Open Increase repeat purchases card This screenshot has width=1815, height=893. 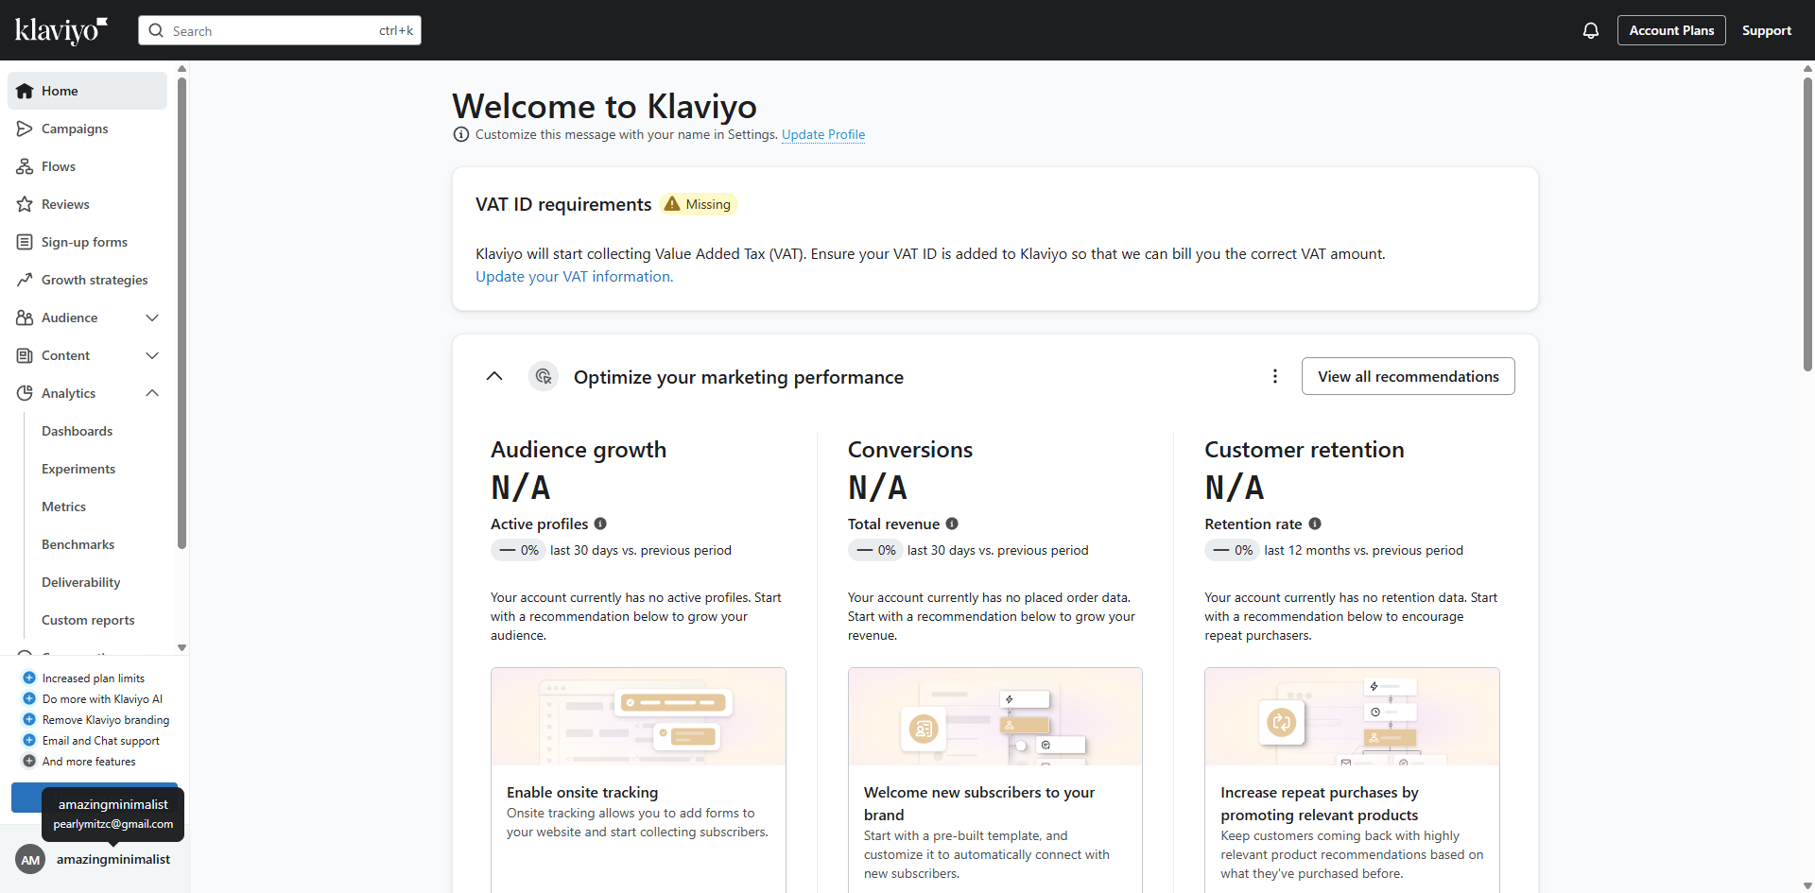[x=1352, y=780]
